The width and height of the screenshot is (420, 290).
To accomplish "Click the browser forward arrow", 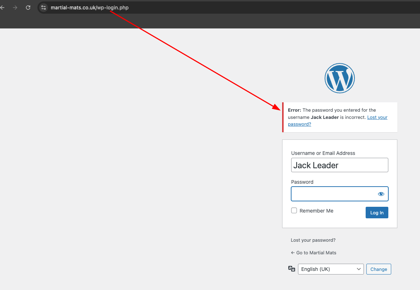I will coord(15,8).
